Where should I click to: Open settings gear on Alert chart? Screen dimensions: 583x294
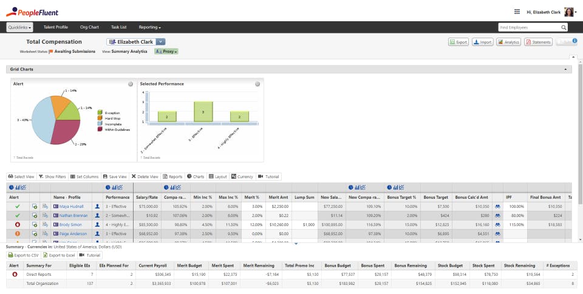131,84
